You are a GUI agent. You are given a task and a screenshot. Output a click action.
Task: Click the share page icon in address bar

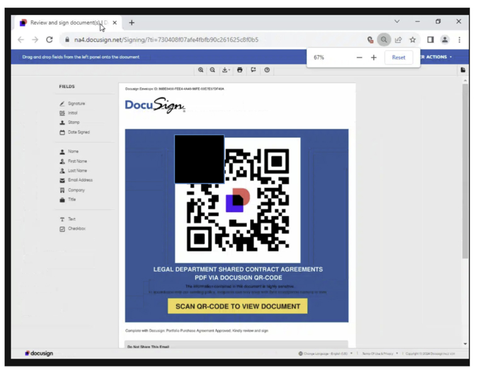pos(398,40)
